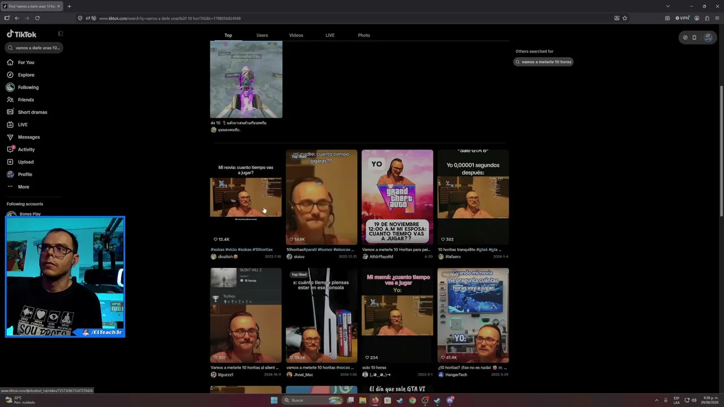
Task: Open video 'Mi mamá: ¿cuanto tiempo vas a jugar'
Action: [x=397, y=315]
